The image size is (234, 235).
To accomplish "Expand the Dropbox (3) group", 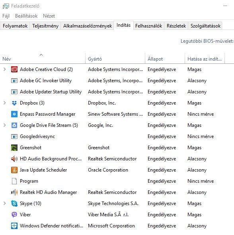I will tap(4, 103).
